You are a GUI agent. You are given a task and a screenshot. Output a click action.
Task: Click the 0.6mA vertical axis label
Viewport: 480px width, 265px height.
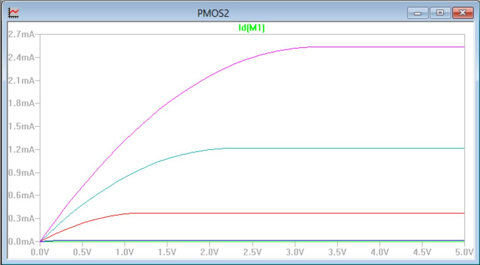click(x=22, y=195)
